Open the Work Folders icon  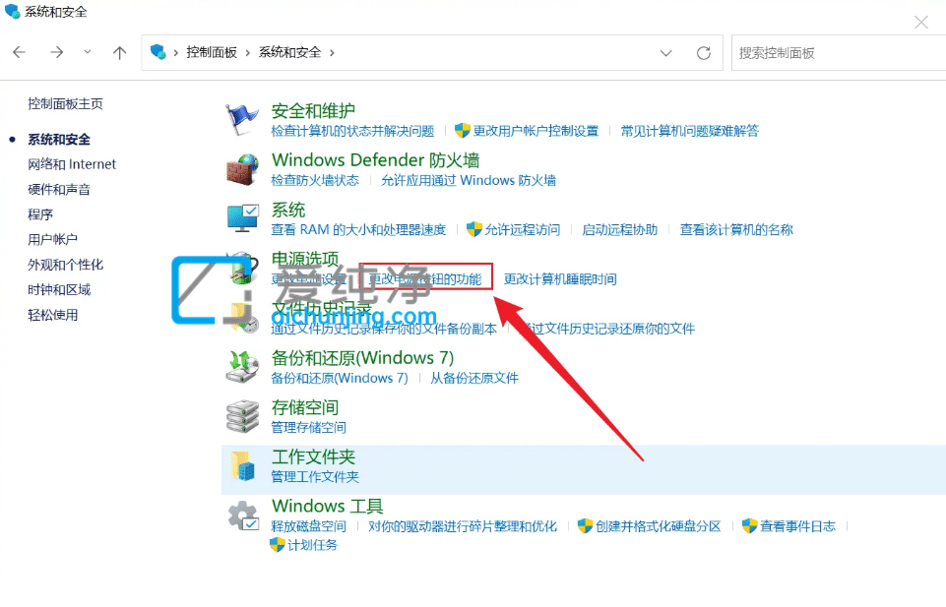coord(242,466)
